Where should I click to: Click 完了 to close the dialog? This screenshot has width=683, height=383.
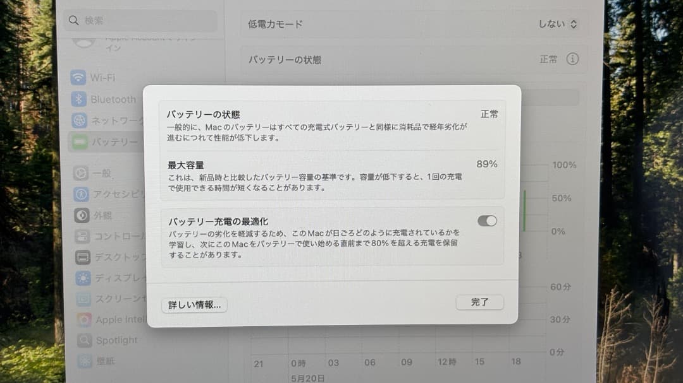pos(479,302)
